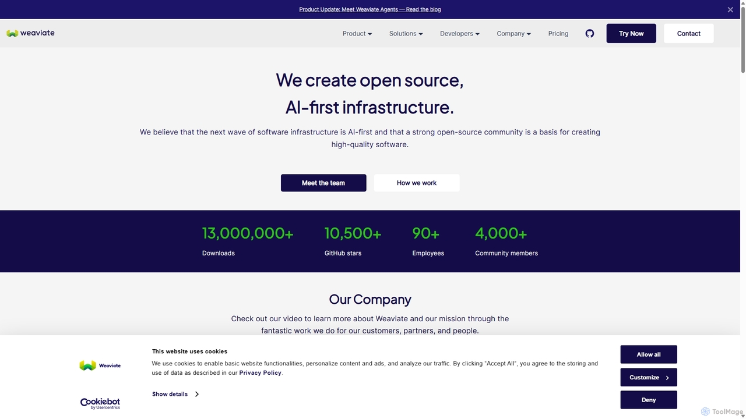Click the page's vertical scrollbar thumb
The image size is (746, 419).
[x=743, y=39]
